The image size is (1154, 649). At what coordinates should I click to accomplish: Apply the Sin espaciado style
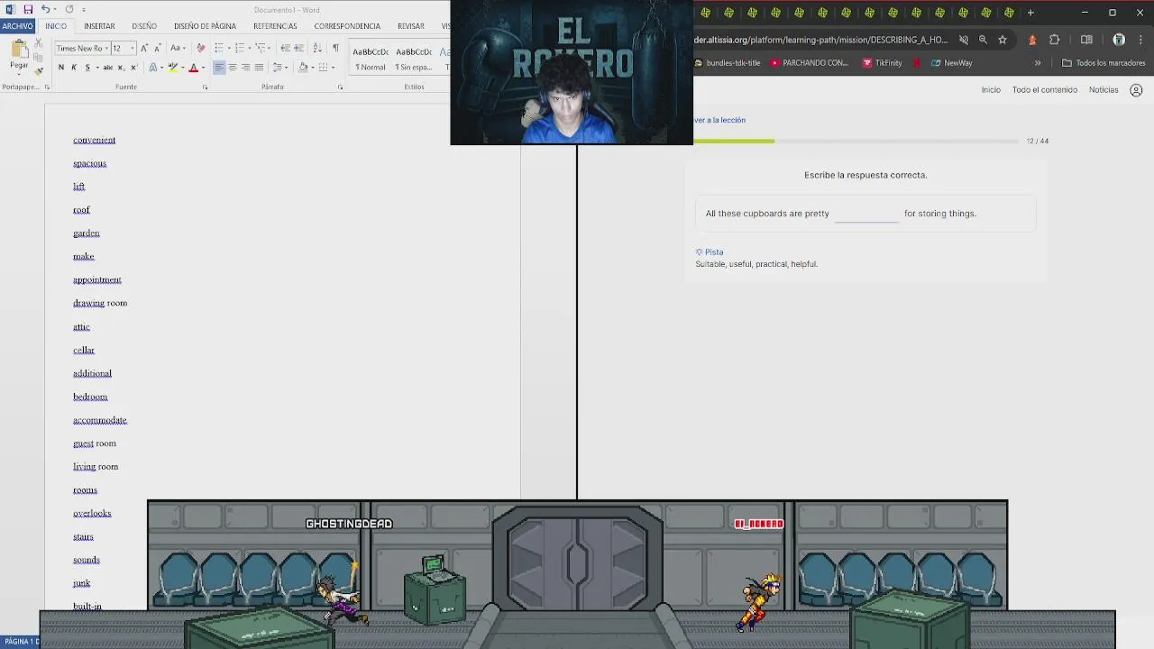414,59
